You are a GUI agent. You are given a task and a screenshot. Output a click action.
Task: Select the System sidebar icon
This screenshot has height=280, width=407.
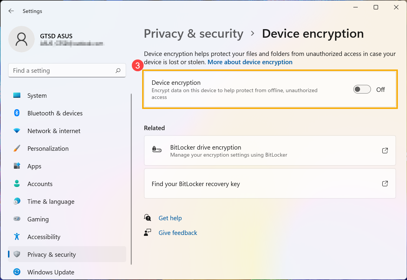coord(17,95)
